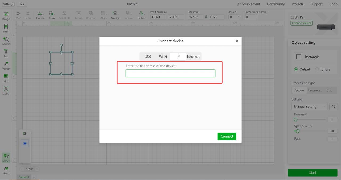This screenshot has height=180, width=341.
Task: Open the xArt AI tool
Action: (x=6, y=78)
